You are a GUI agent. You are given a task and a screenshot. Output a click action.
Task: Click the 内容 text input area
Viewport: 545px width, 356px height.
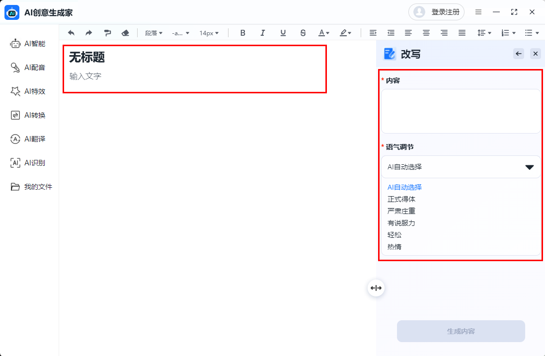pyautogui.click(x=461, y=110)
